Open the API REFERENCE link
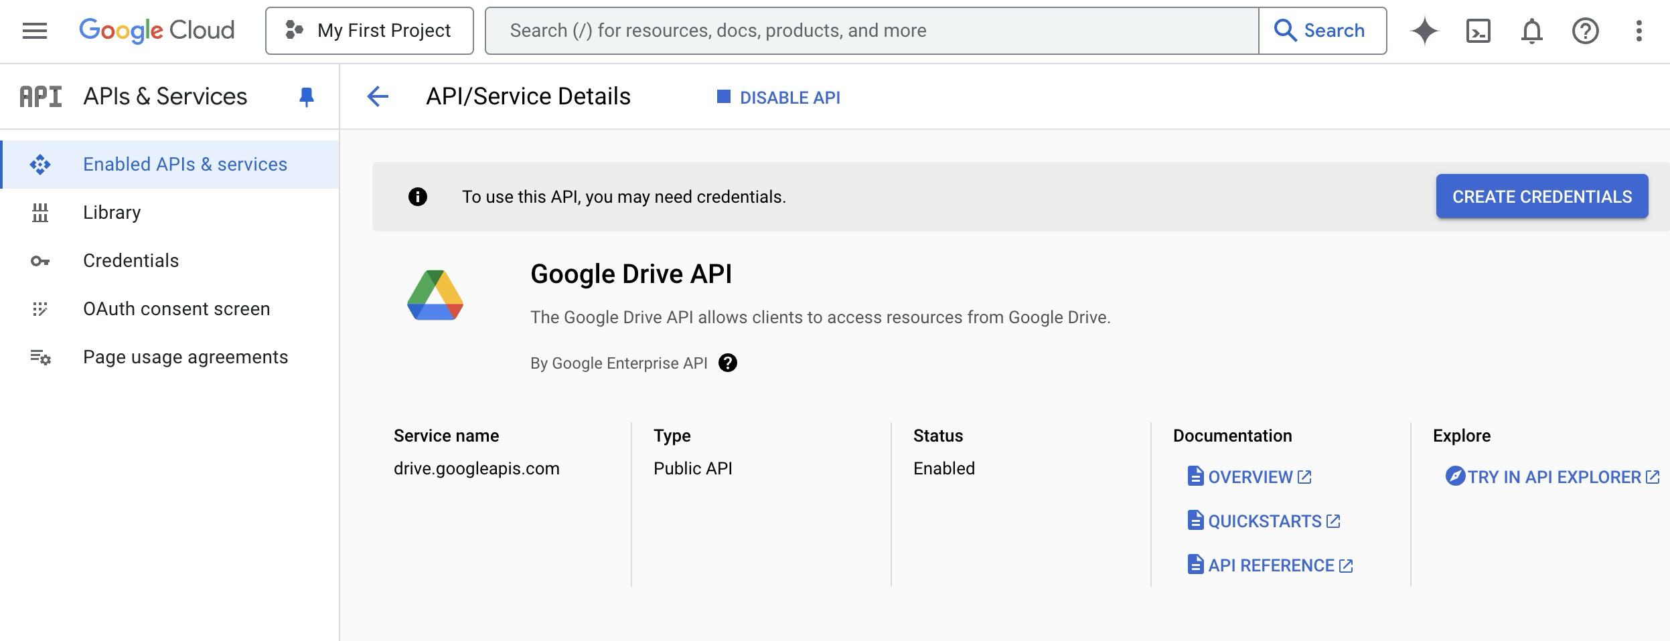 click(x=1270, y=565)
